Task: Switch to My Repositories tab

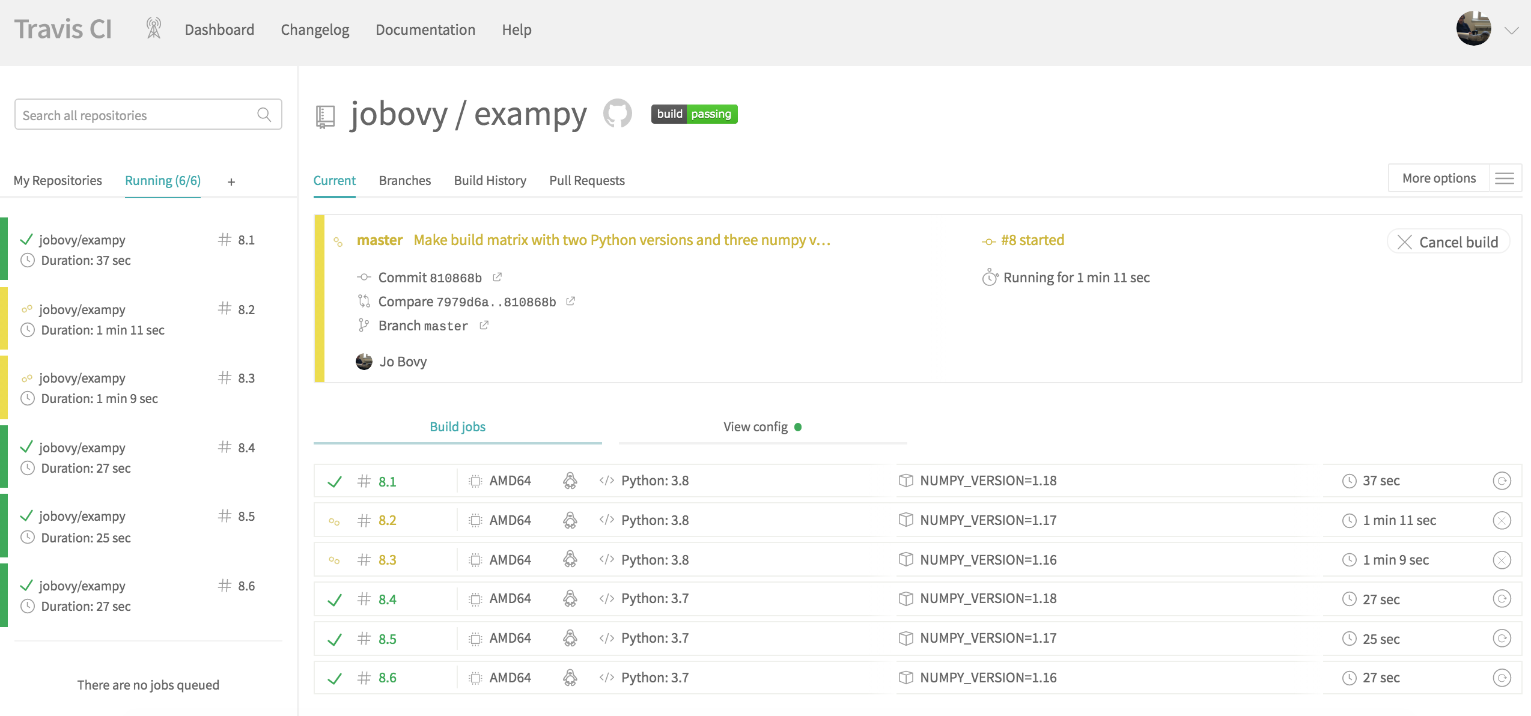Action: click(x=58, y=180)
